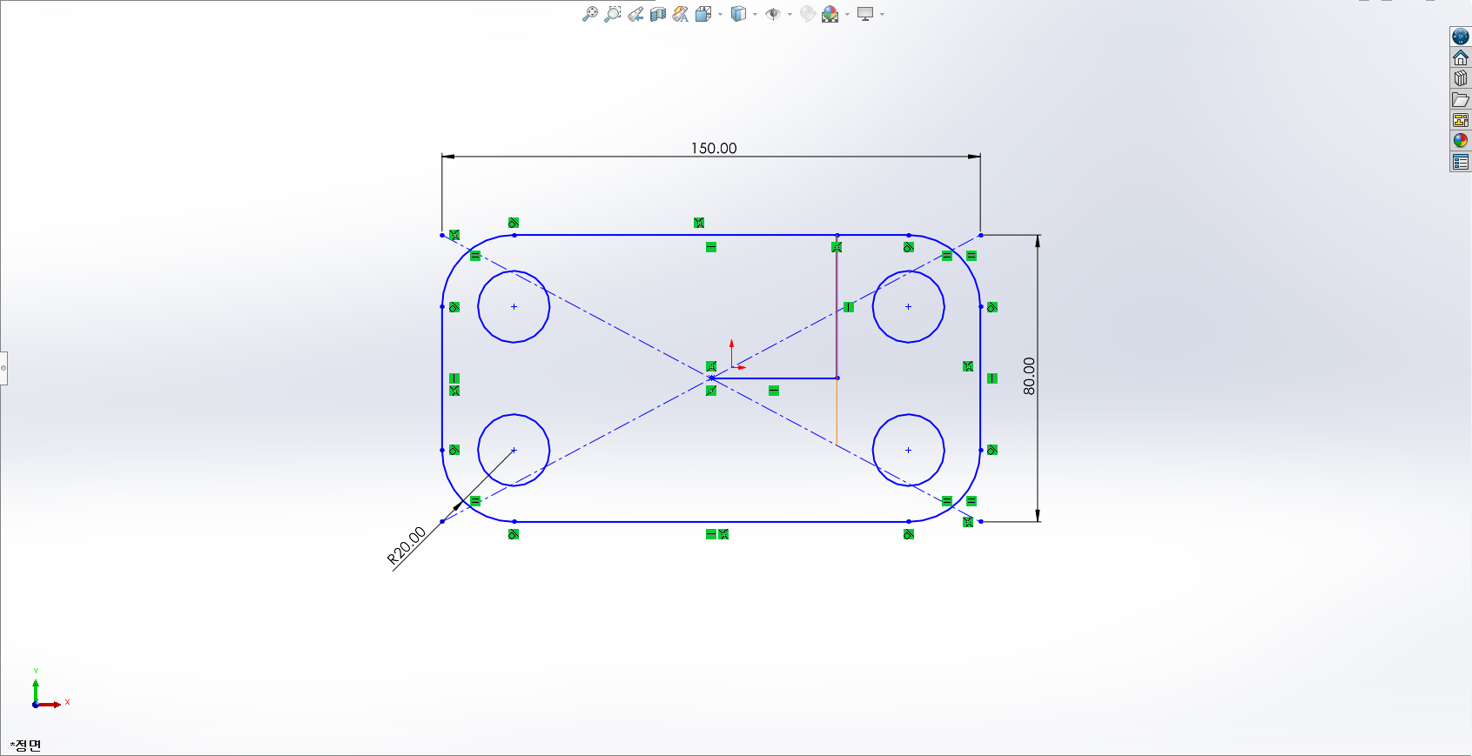Click the Apply Scene icon

click(830, 14)
